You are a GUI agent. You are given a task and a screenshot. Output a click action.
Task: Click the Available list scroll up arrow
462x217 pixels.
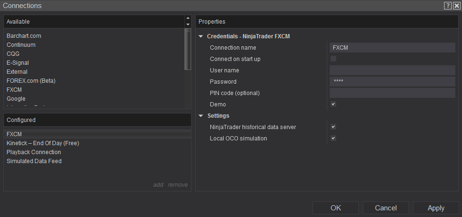click(188, 18)
